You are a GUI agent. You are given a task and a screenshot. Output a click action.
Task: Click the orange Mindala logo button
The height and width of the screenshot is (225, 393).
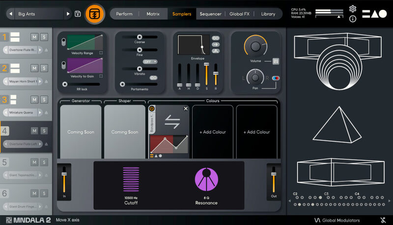tap(95, 14)
